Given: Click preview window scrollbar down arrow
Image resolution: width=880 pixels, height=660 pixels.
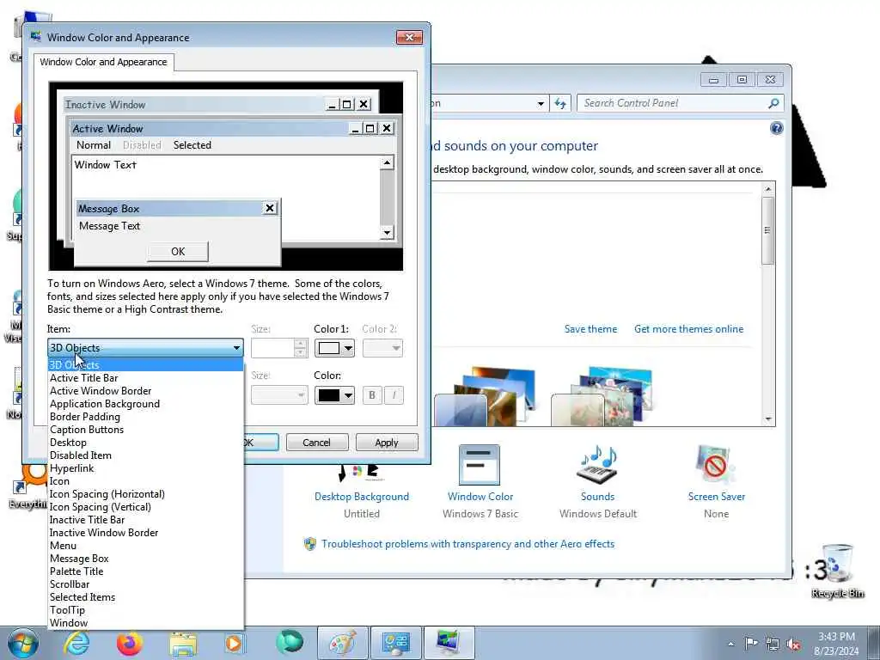Looking at the screenshot, I should [387, 232].
